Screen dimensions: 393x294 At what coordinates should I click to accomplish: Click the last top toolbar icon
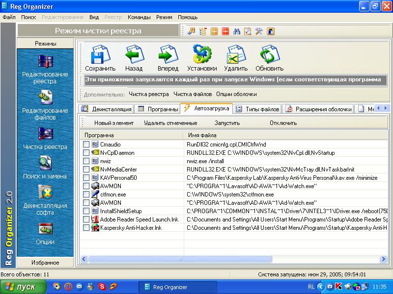271,31
